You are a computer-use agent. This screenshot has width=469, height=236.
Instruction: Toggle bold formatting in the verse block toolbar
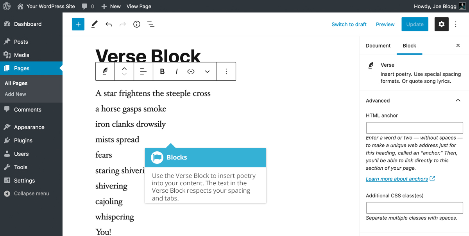click(162, 71)
